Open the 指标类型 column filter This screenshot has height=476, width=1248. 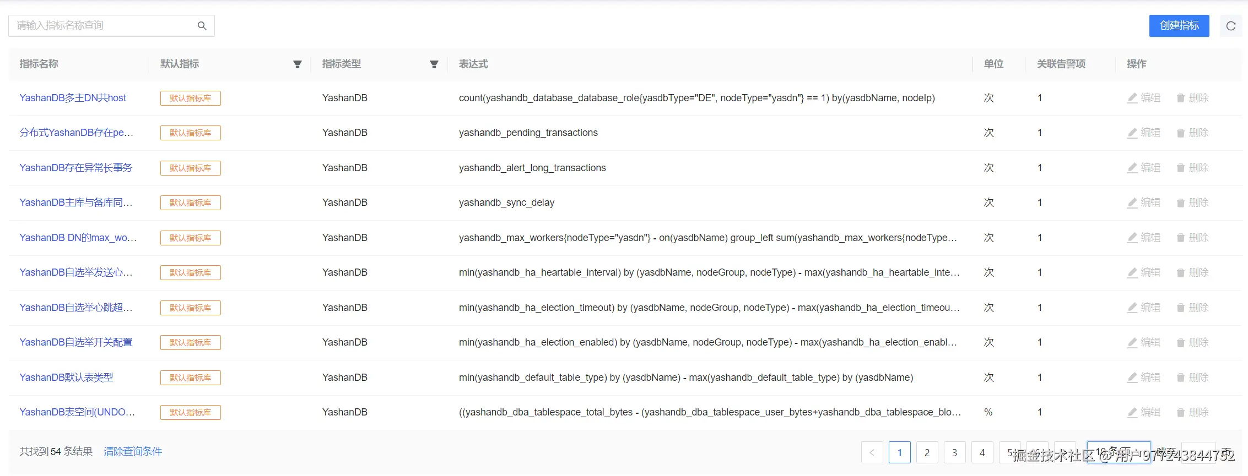click(434, 64)
